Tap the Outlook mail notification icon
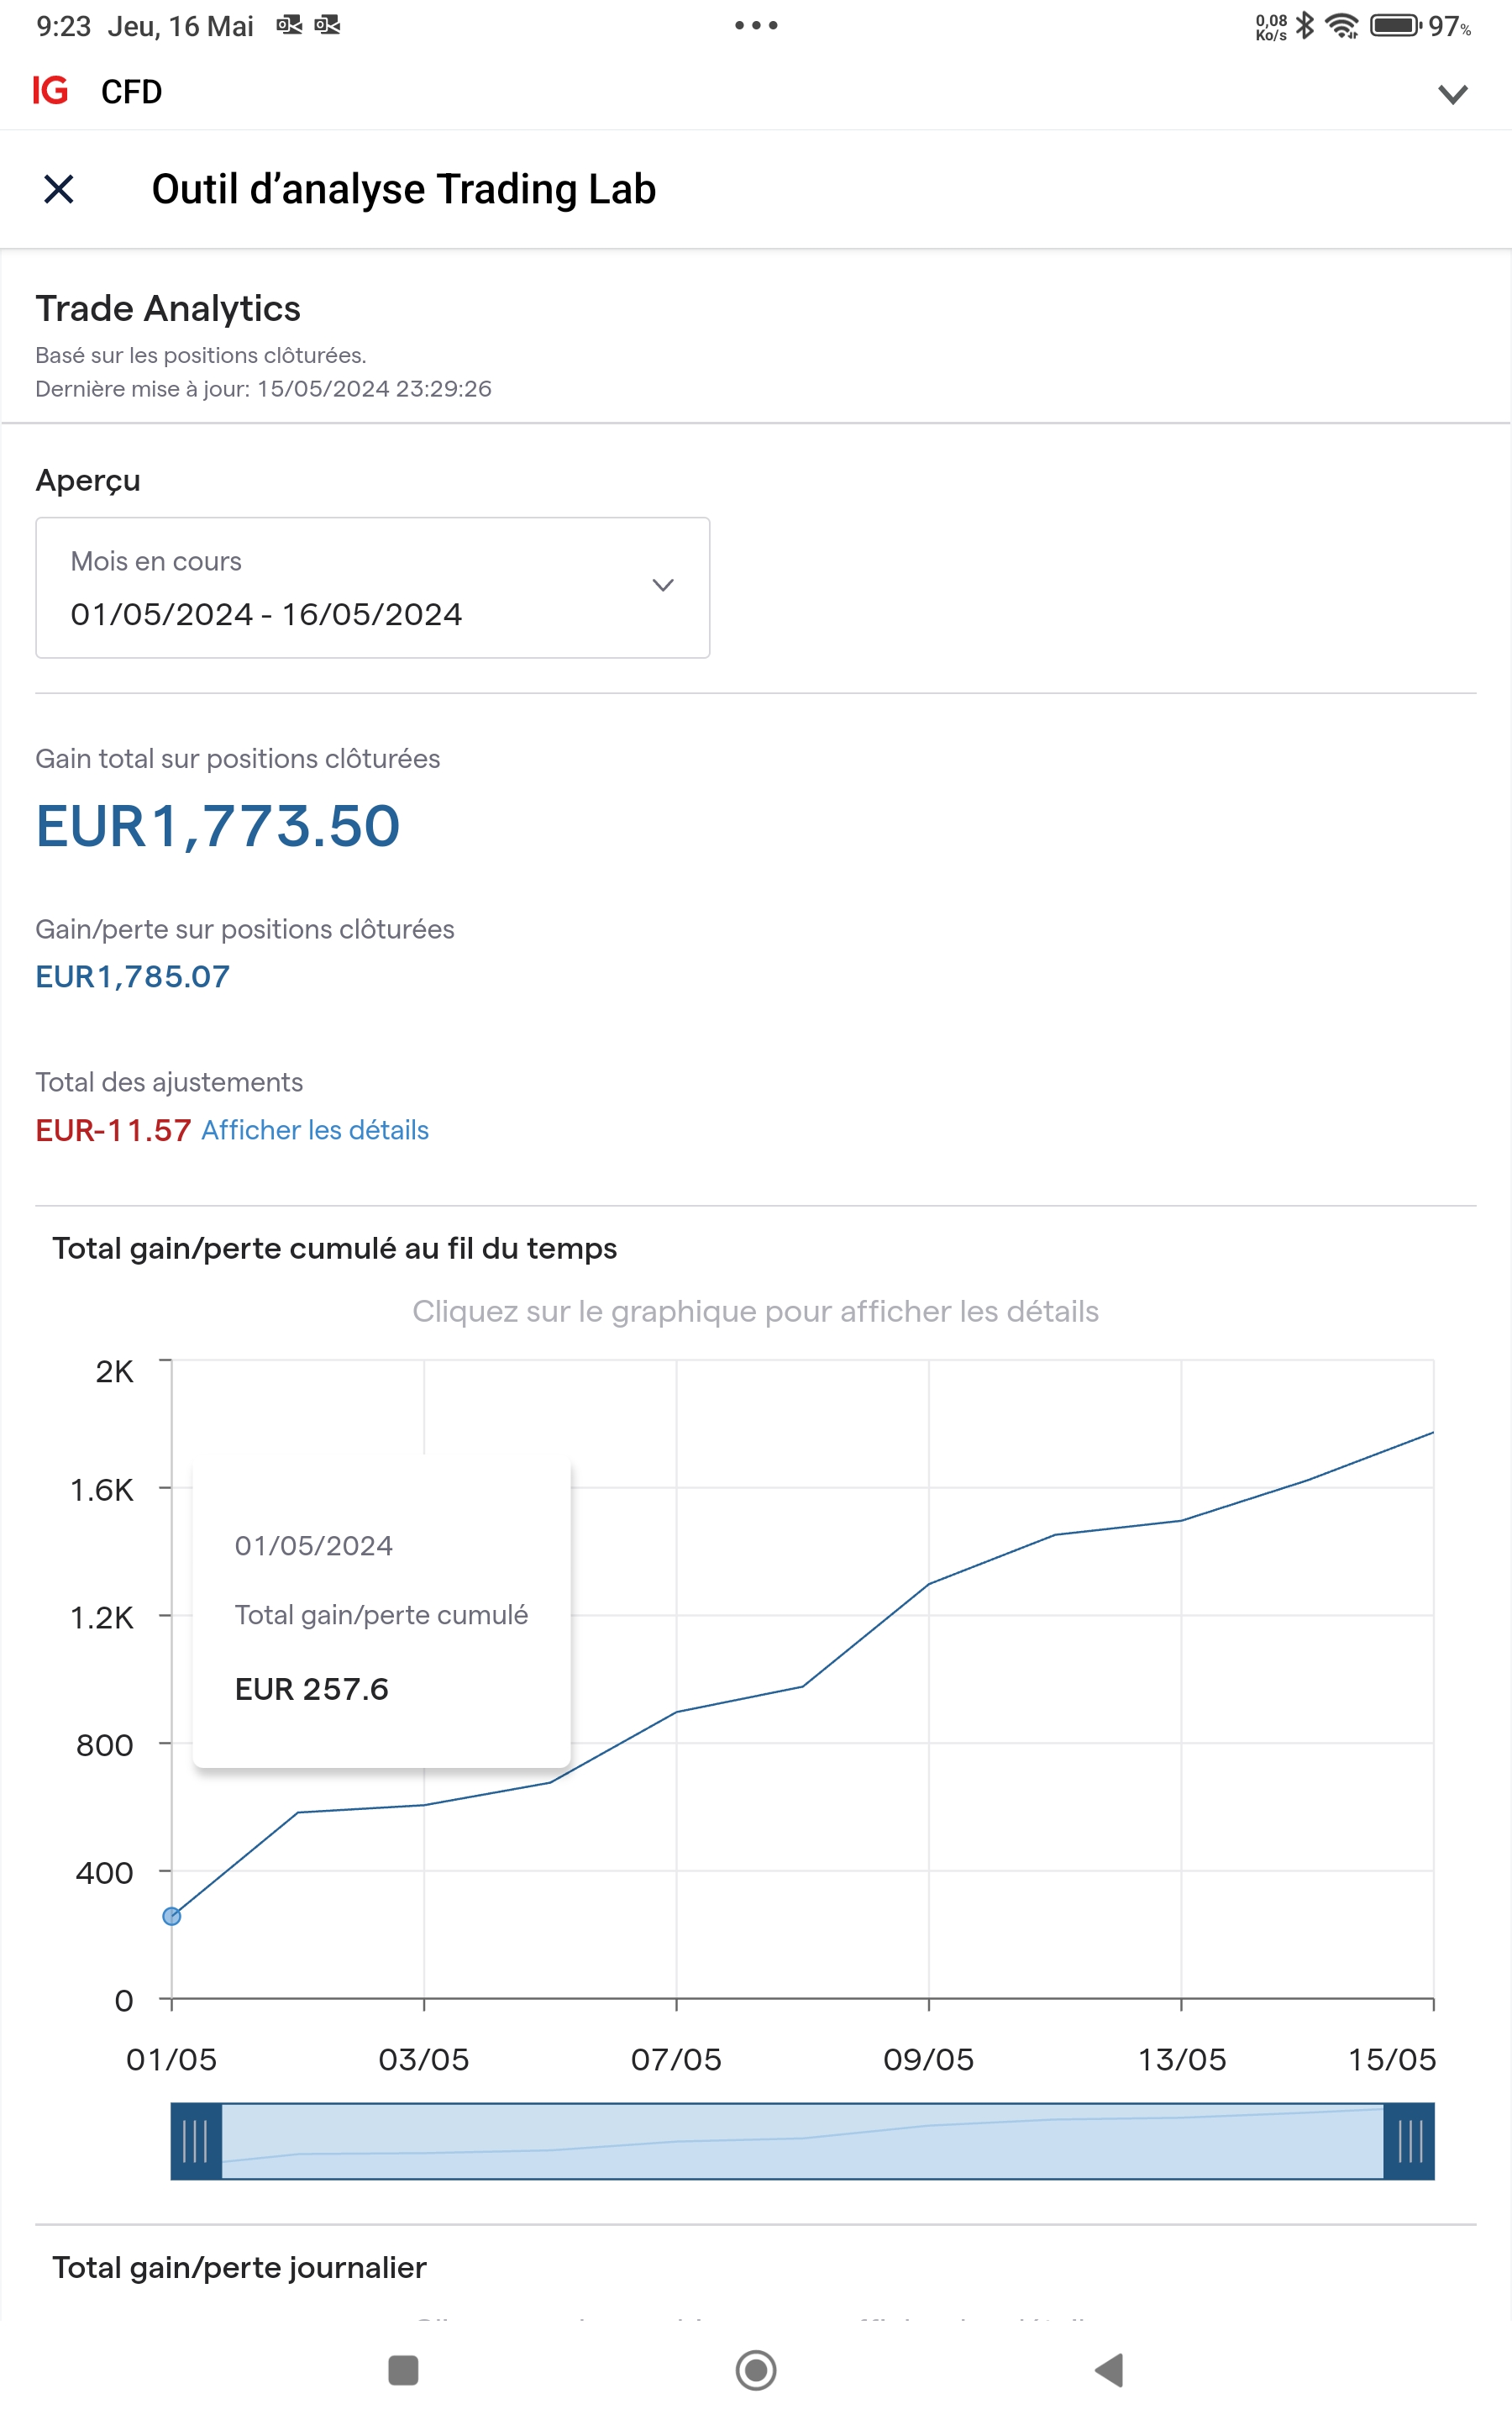The height and width of the screenshot is (2420, 1512). (x=290, y=25)
